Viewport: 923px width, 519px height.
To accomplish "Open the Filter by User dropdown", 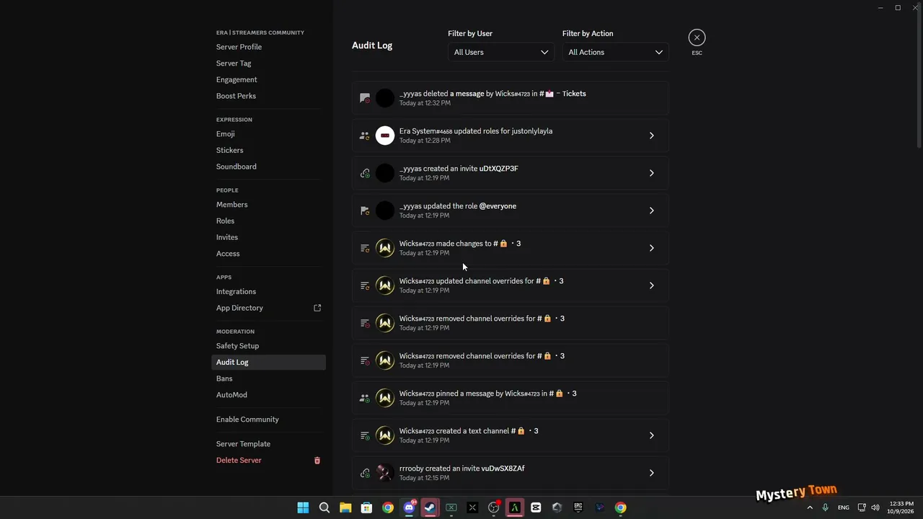I will 501,52.
